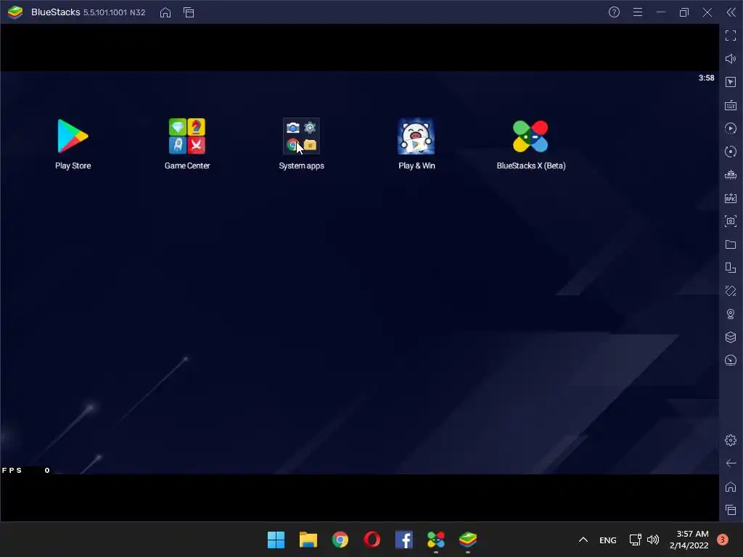Switch to BlueStacks X taskbar icon
This screenshot has width=743, height=557.
[x=436, y=540]
